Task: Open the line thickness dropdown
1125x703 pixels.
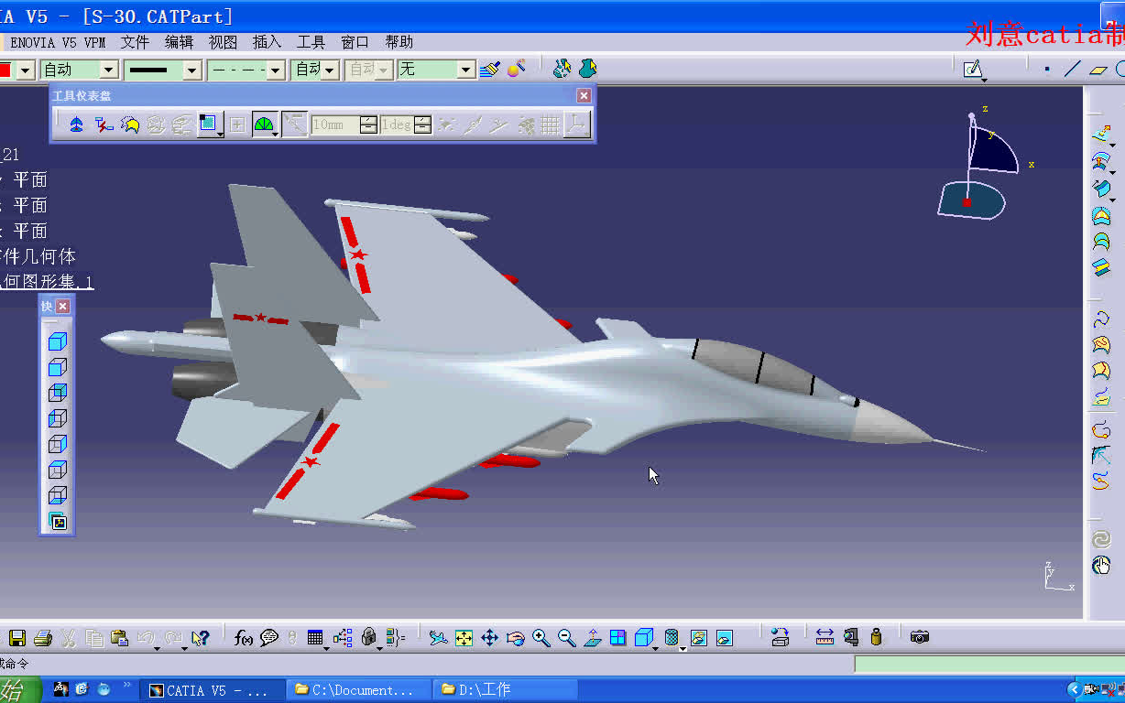Action: pos(191,70)
